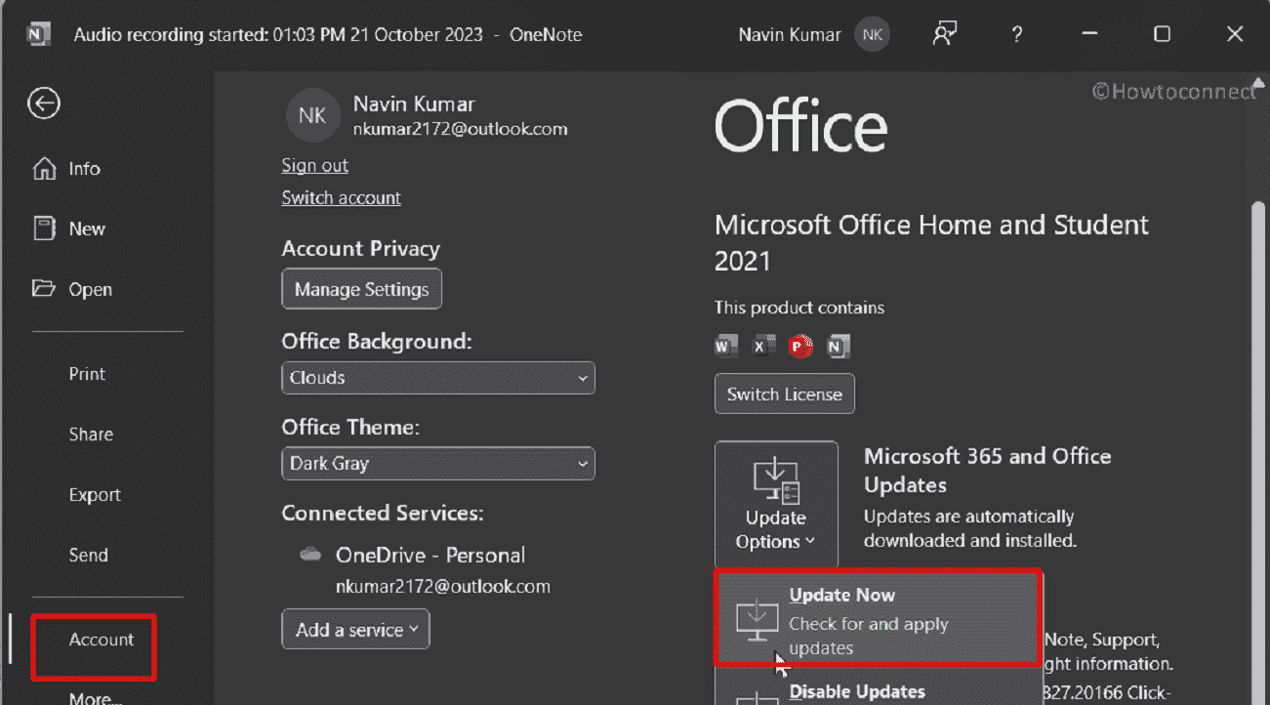The height and width of the screenshot is (705, 1270).
Task: Click the email nkumar2172@outlook.com under Navin Kumar
Action: pyautogui.click(x=460, y=129)
